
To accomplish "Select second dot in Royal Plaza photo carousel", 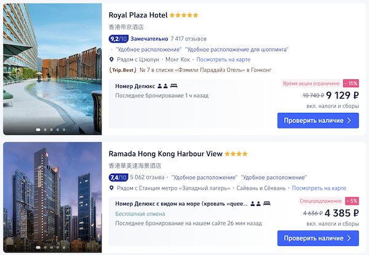I will [x=45, y=130].
